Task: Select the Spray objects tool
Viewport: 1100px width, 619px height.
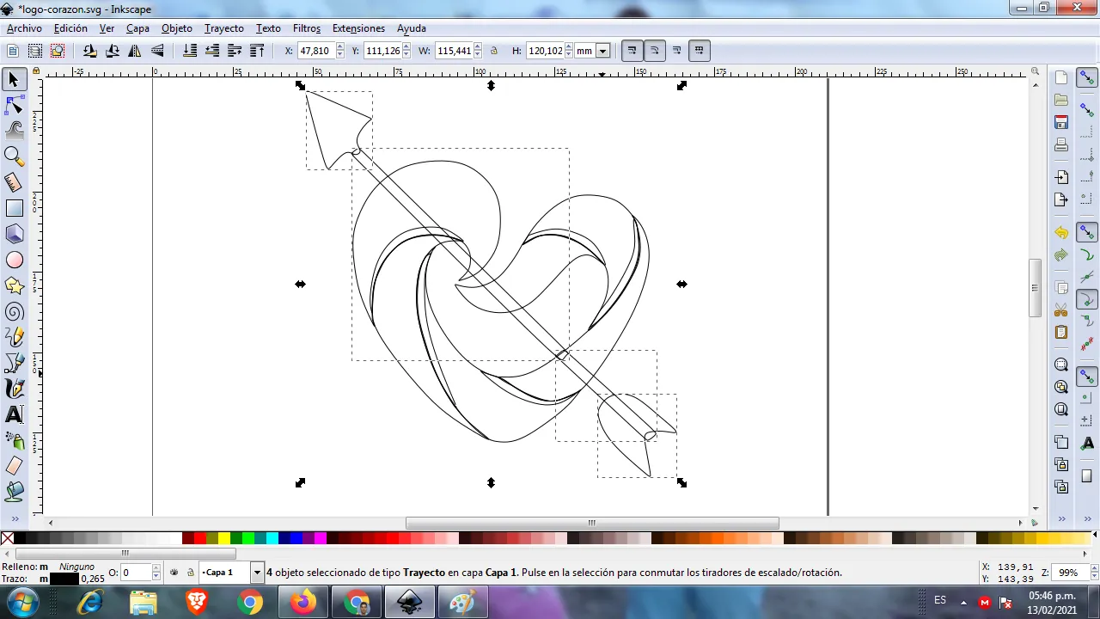Action: click(14, 440)
